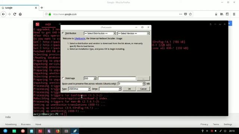239x134 pixels.
Task: Open the Select Version dropdown
Action: coord(133,33)
